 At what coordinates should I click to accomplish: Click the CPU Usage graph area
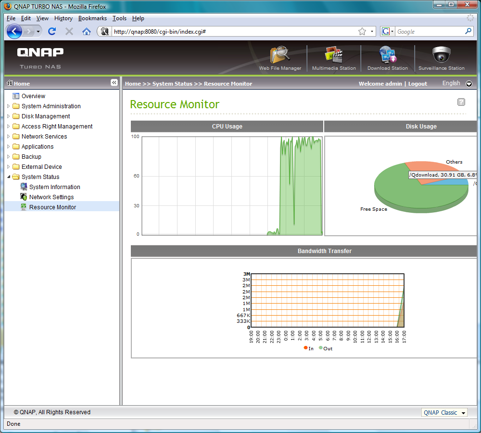232,186
